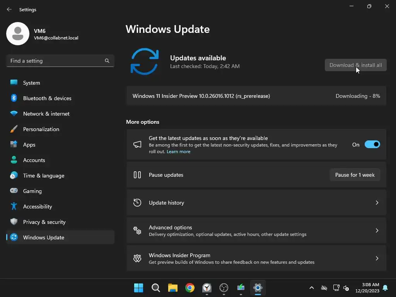Click the Downloading - 8% status text
The image size is (396, 297).
[358, 96]
